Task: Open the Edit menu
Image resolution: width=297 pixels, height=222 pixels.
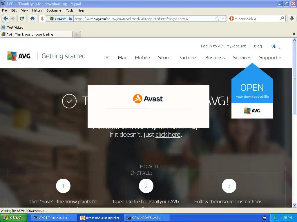Action: click(14, 10)
